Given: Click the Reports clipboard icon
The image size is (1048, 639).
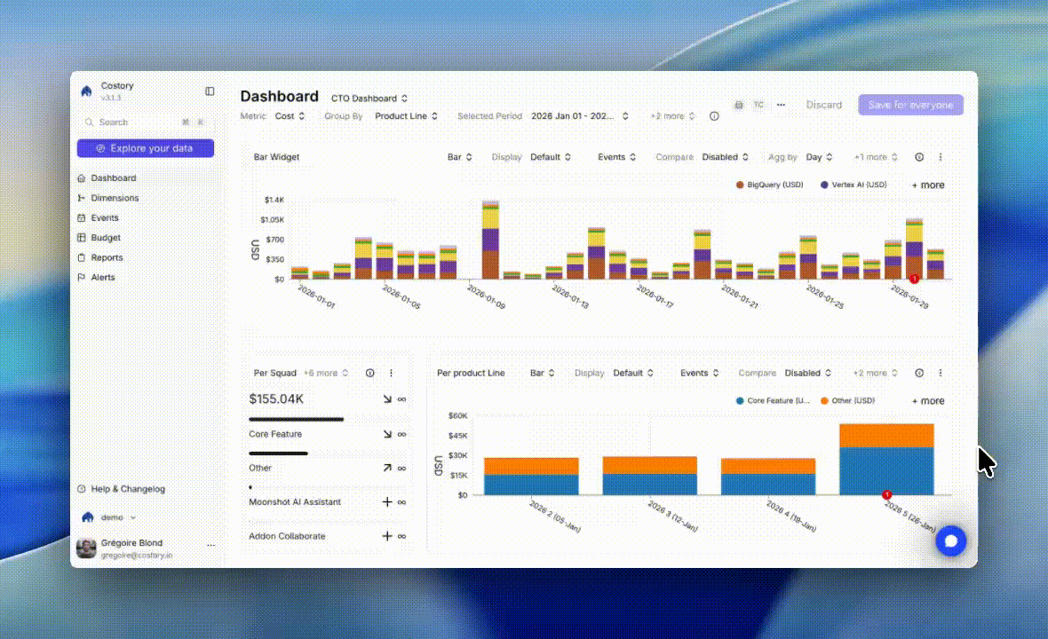Looking at the screenshot, I should [82, 257].
